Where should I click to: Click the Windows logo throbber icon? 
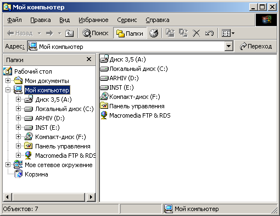[266, 20]
